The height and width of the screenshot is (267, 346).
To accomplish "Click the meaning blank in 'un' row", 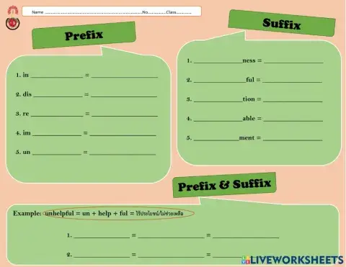I will click(123, 152).
